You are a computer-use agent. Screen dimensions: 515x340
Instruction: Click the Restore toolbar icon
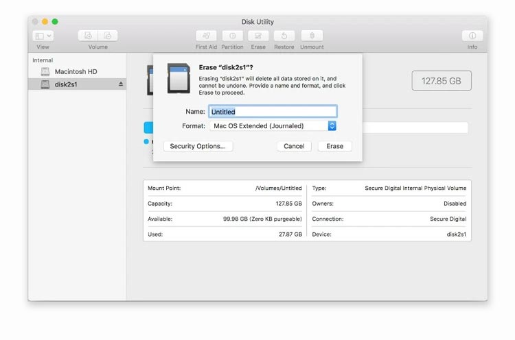click(284, 36)
